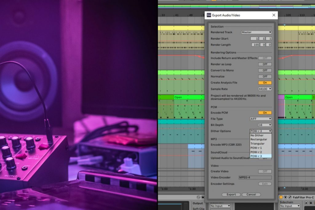
Task: Click the Live logo in the dialog title bar
Action: pos(209,15)
